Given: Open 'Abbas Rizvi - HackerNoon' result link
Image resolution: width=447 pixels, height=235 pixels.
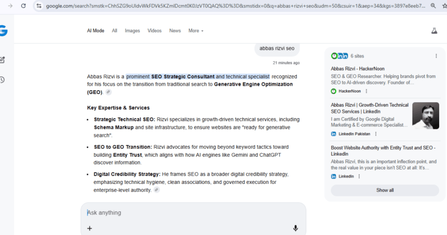Looking at the screenshot, I should pyautogui.click(x=358, y=69).
